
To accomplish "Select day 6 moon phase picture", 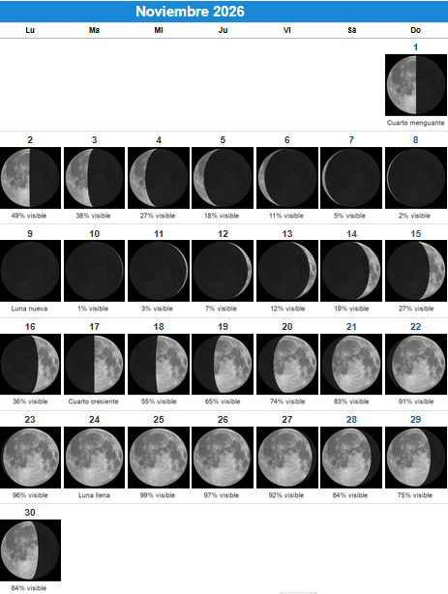I will (x=287, y=178).
